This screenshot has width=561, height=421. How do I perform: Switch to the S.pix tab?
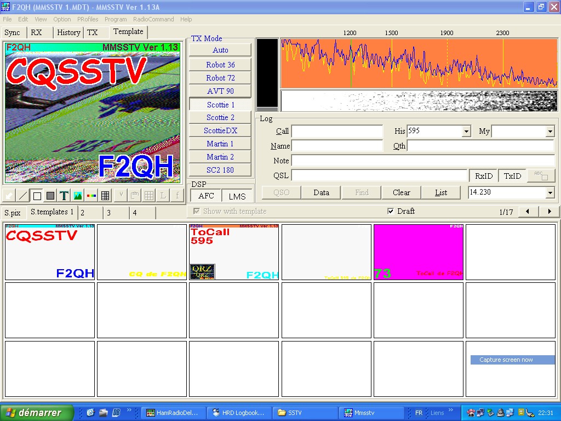point(13,213)
